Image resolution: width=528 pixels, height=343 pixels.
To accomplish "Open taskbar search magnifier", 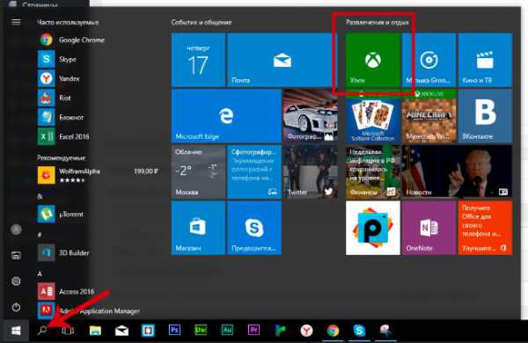I will tap(42, 331).
